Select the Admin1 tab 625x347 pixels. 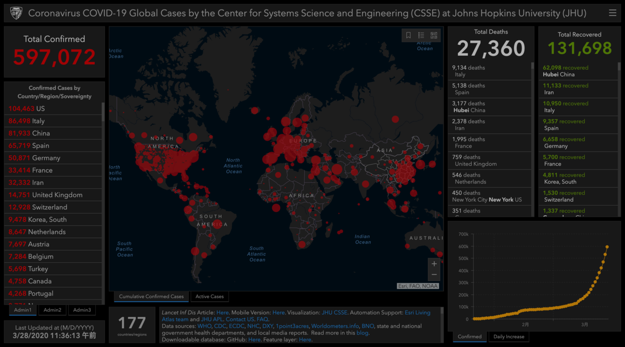[23, 310]
